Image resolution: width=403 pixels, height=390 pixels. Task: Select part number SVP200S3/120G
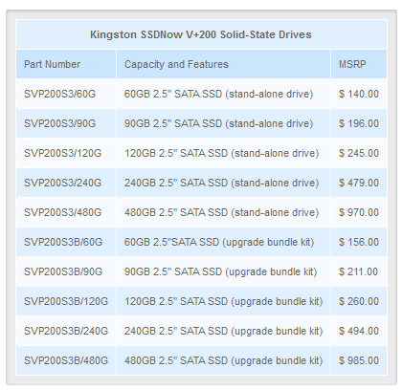tap(62, 153)
